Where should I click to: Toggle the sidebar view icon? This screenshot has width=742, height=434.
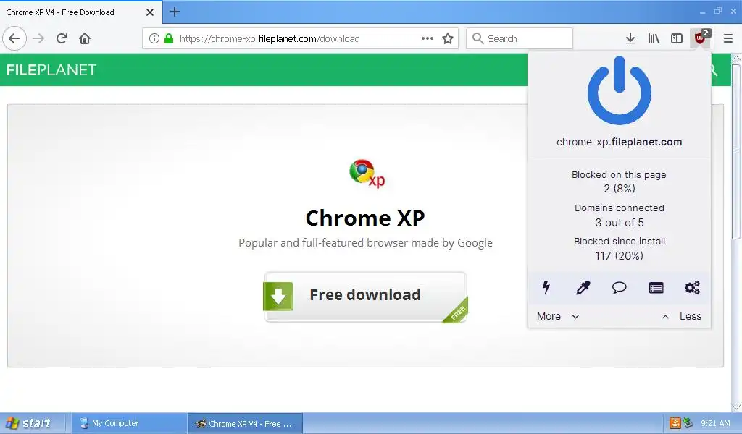tap(677, 38)
